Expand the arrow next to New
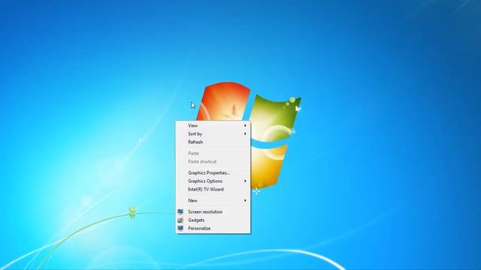This screenshot has height=270, width=481. pyautogui.click(x=245, y=200)
